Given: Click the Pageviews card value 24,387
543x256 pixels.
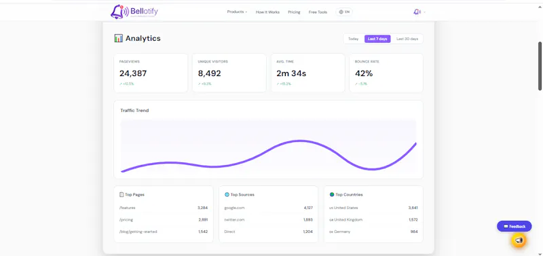Looking at the screenshot, I should 133,73.
